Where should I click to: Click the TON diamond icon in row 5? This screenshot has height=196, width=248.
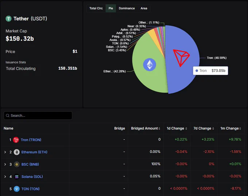pos(17,189)
